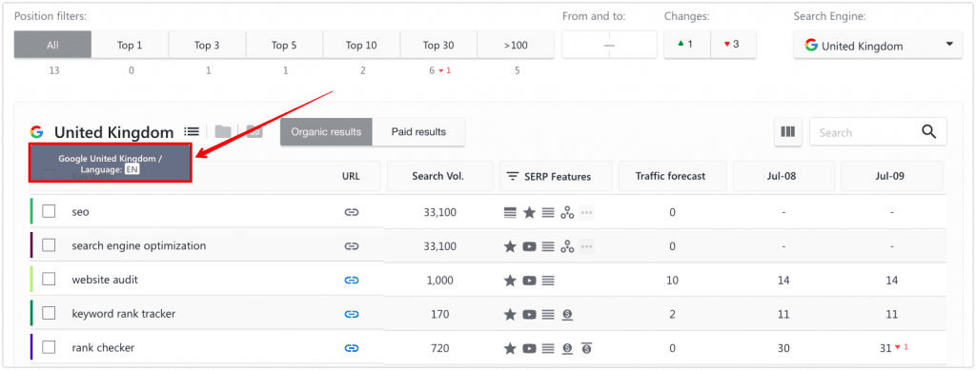The height and width of the screenshot is (370, 976).
Task: Click the keyword text 'website audit'
Action: click(x=105, y=280)
